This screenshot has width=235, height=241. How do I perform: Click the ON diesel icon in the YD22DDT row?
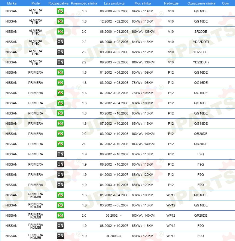point(60,52)
